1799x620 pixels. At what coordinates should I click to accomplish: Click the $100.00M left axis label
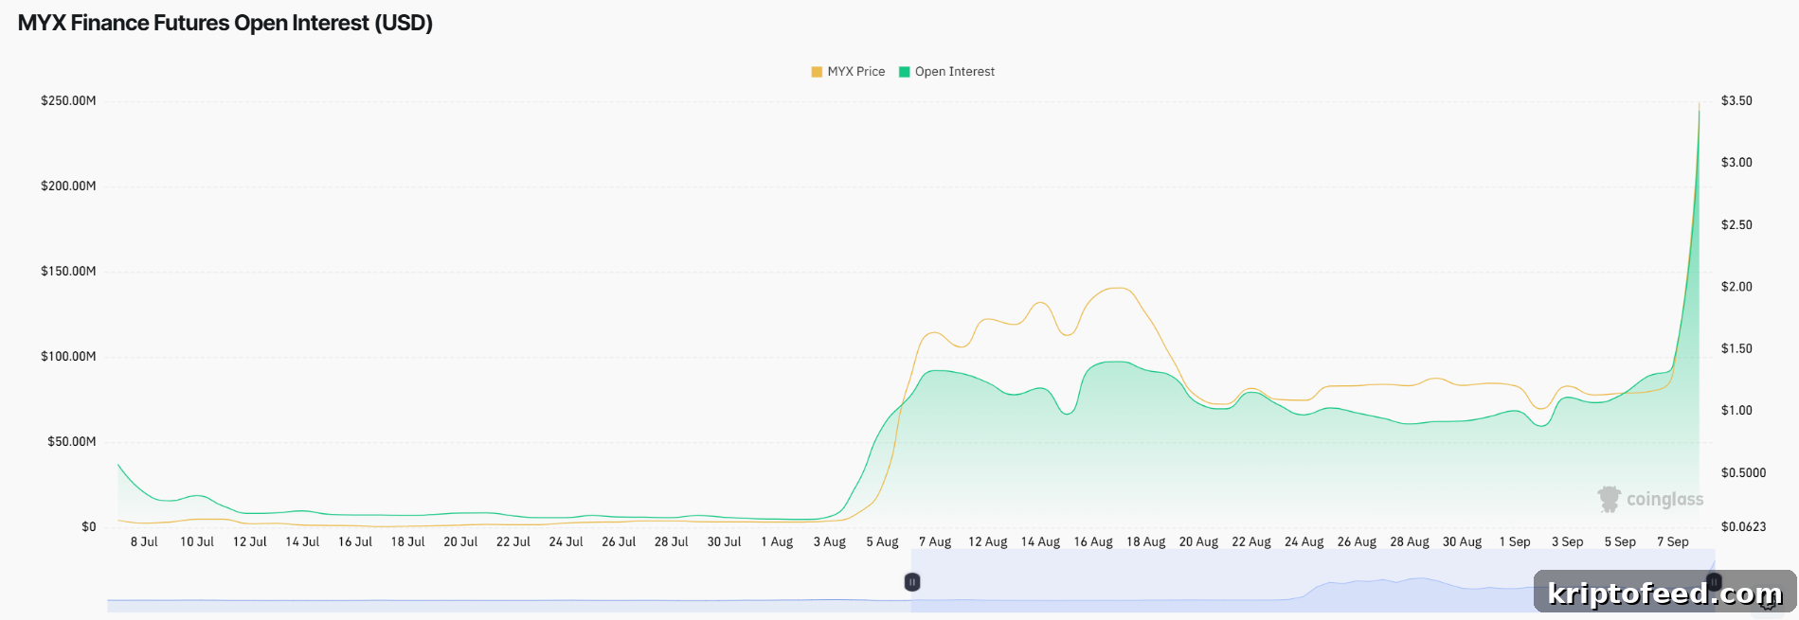tap(68, 357)
